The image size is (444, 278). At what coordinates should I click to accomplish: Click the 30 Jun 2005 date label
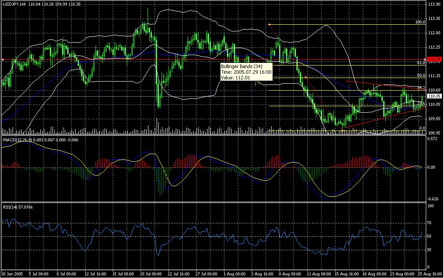click(x=12, y=274)
